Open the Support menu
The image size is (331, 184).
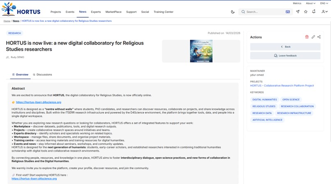tap(131, 12)
